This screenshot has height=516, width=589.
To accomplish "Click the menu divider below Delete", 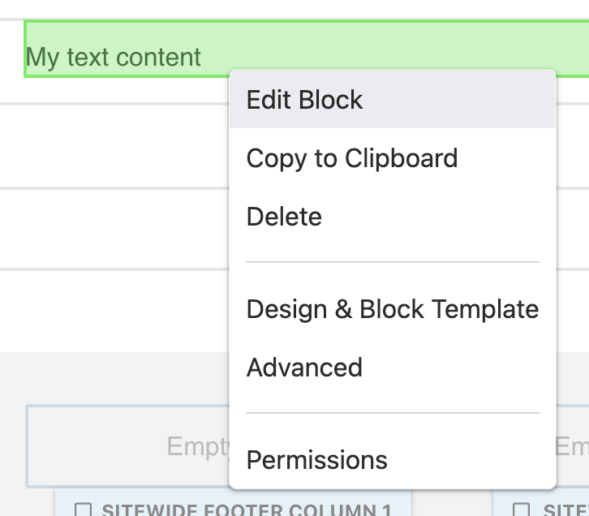I will 393,262.
